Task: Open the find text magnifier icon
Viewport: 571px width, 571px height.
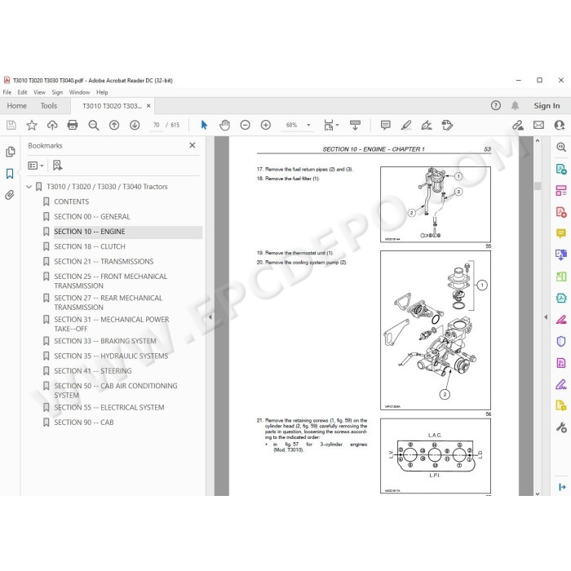Action: coord(94,126)
